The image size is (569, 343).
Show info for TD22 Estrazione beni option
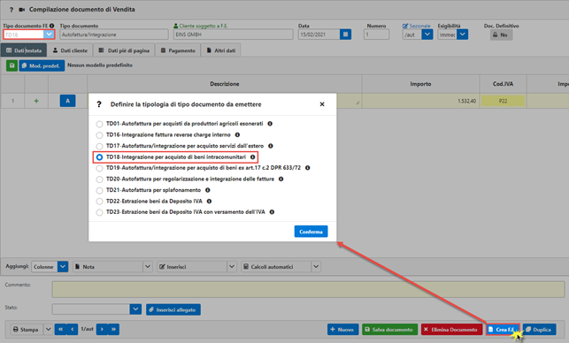[x=209, y=202]
